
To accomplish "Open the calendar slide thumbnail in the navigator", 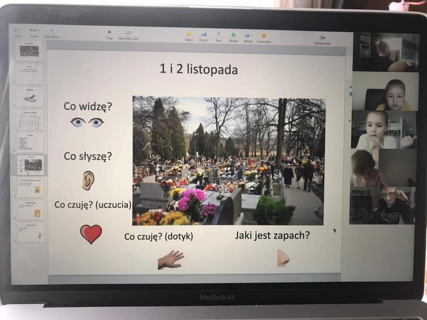I will pyautogui.click(x=30, y=120).
